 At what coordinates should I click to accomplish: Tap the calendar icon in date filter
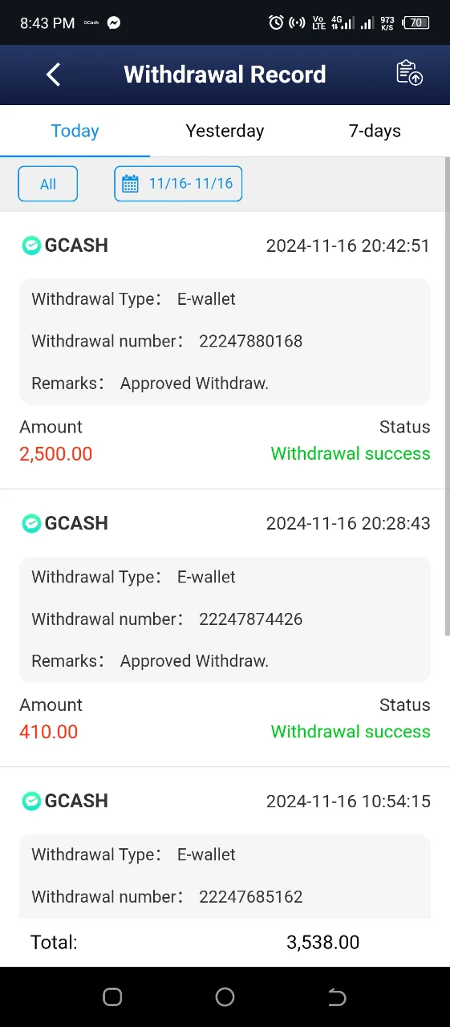(130, 184)
